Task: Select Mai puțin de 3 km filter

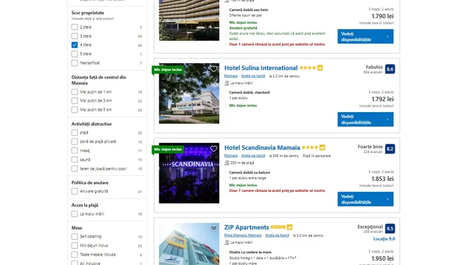Action: [75, 101]
